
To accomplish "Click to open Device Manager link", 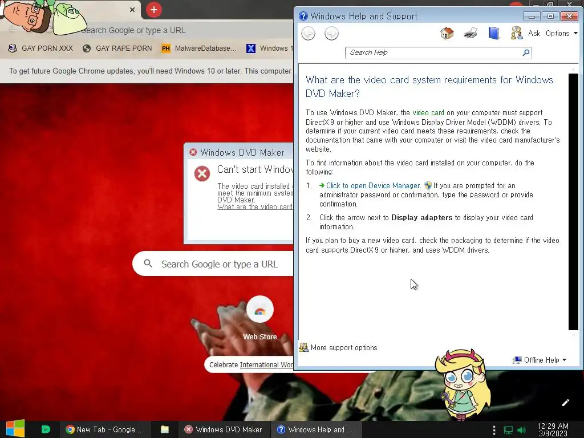I will coord(373,185).
